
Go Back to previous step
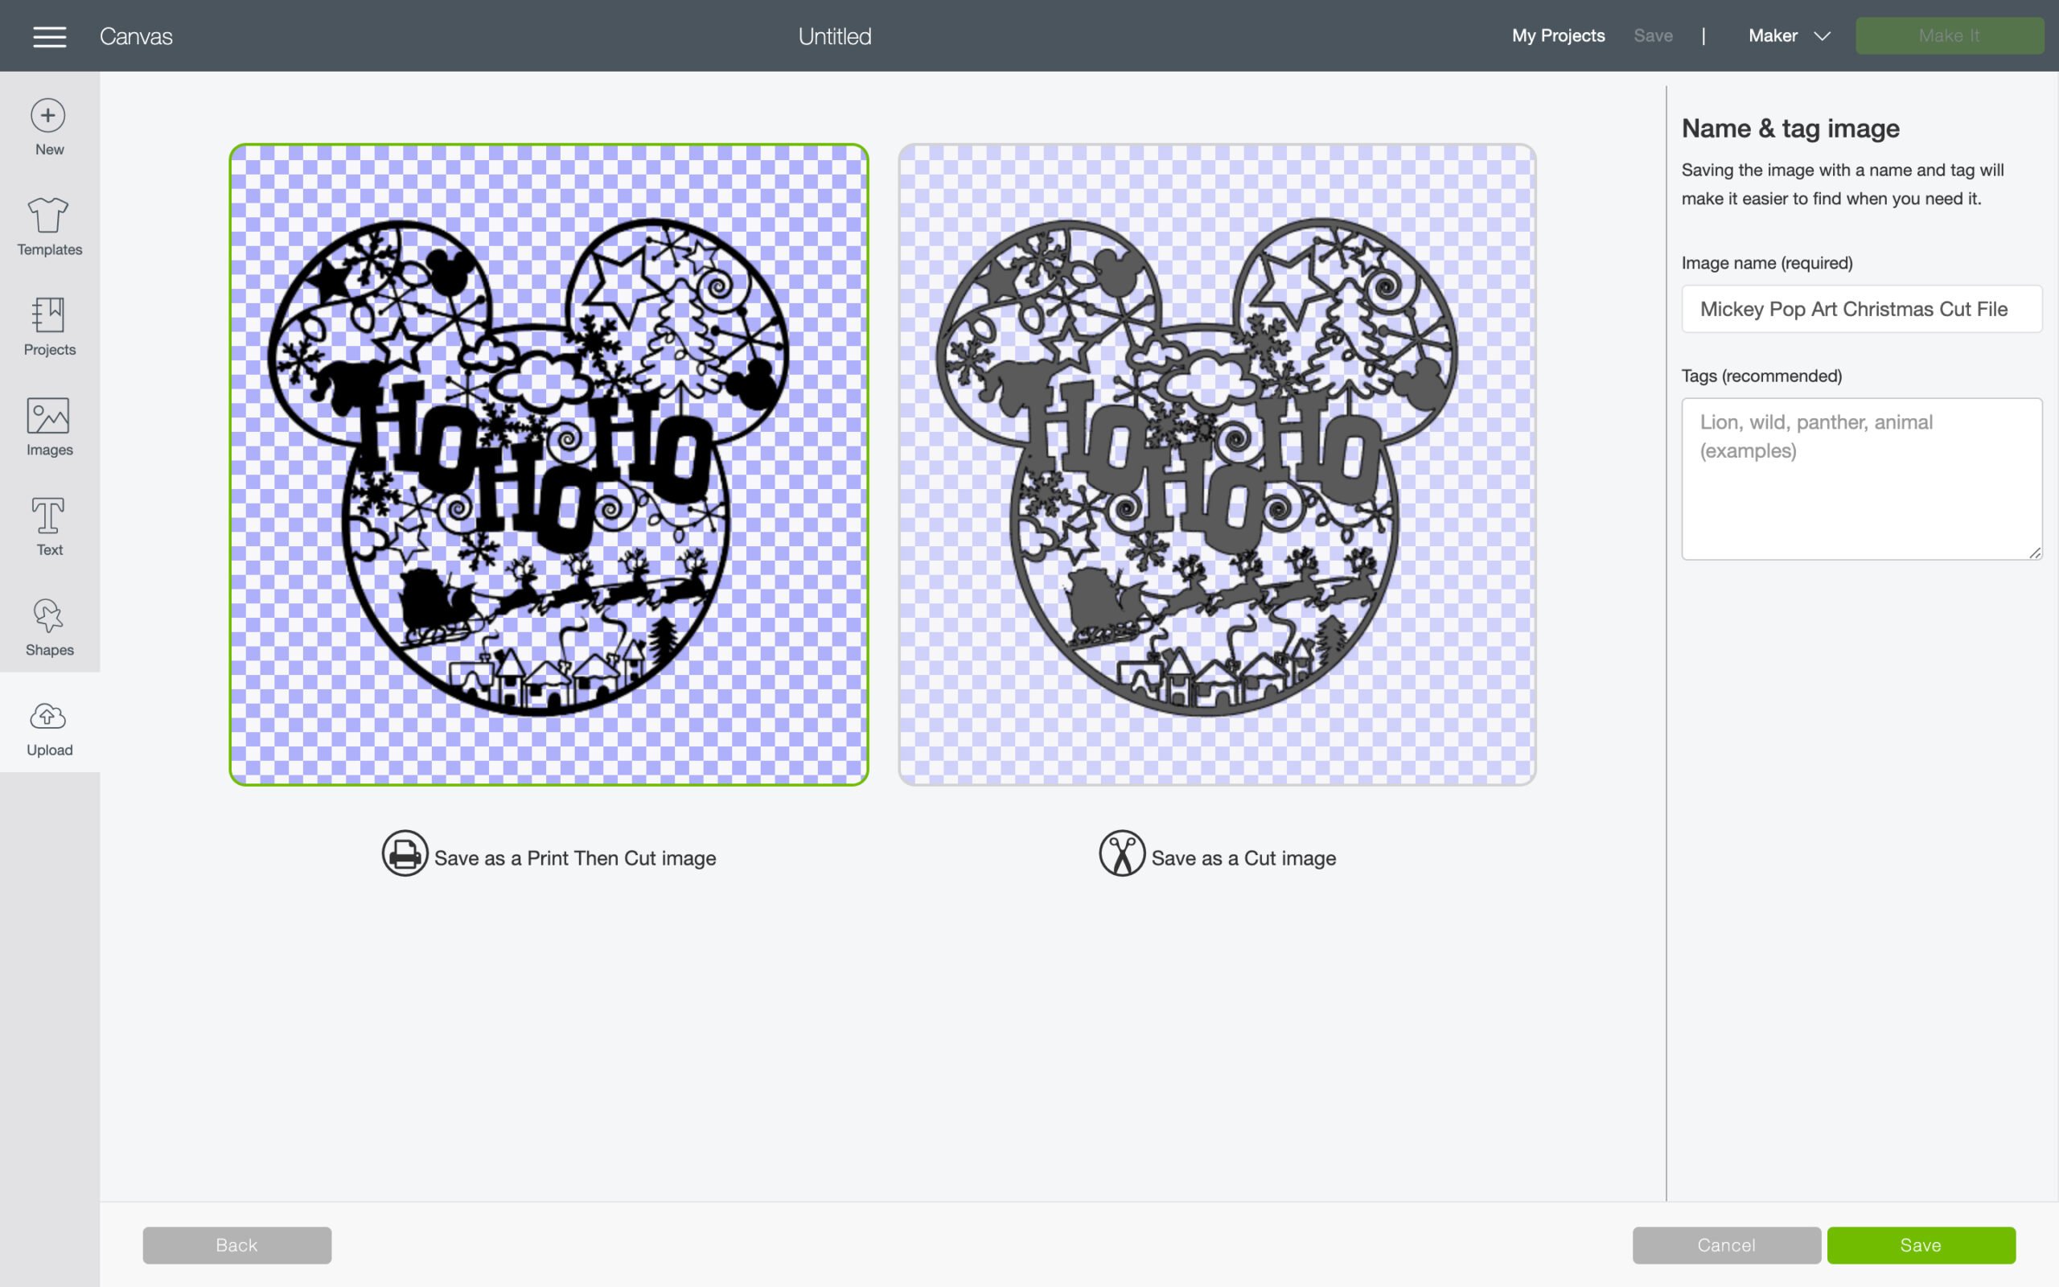236,1245
